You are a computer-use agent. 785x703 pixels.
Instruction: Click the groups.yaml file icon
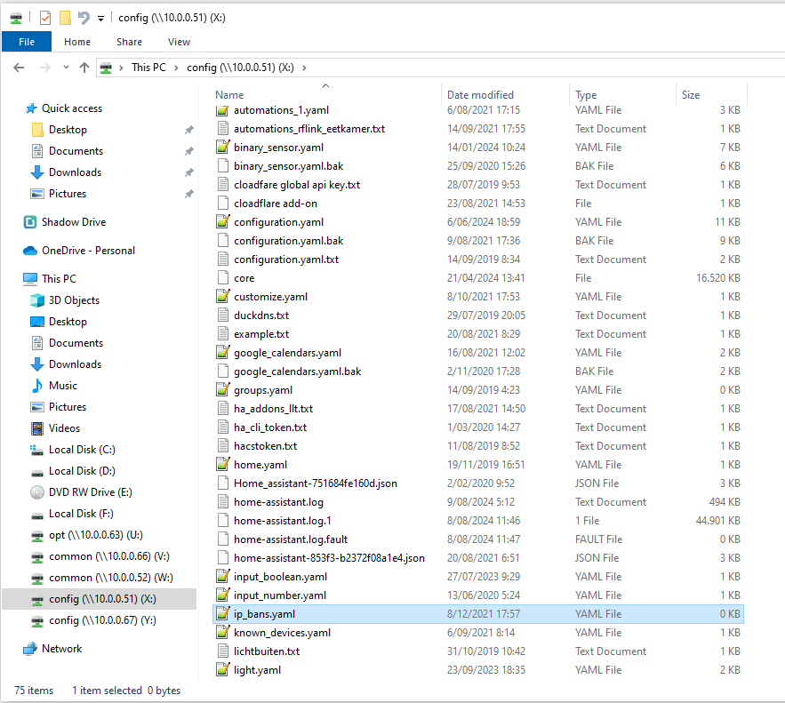pos(223,390)
